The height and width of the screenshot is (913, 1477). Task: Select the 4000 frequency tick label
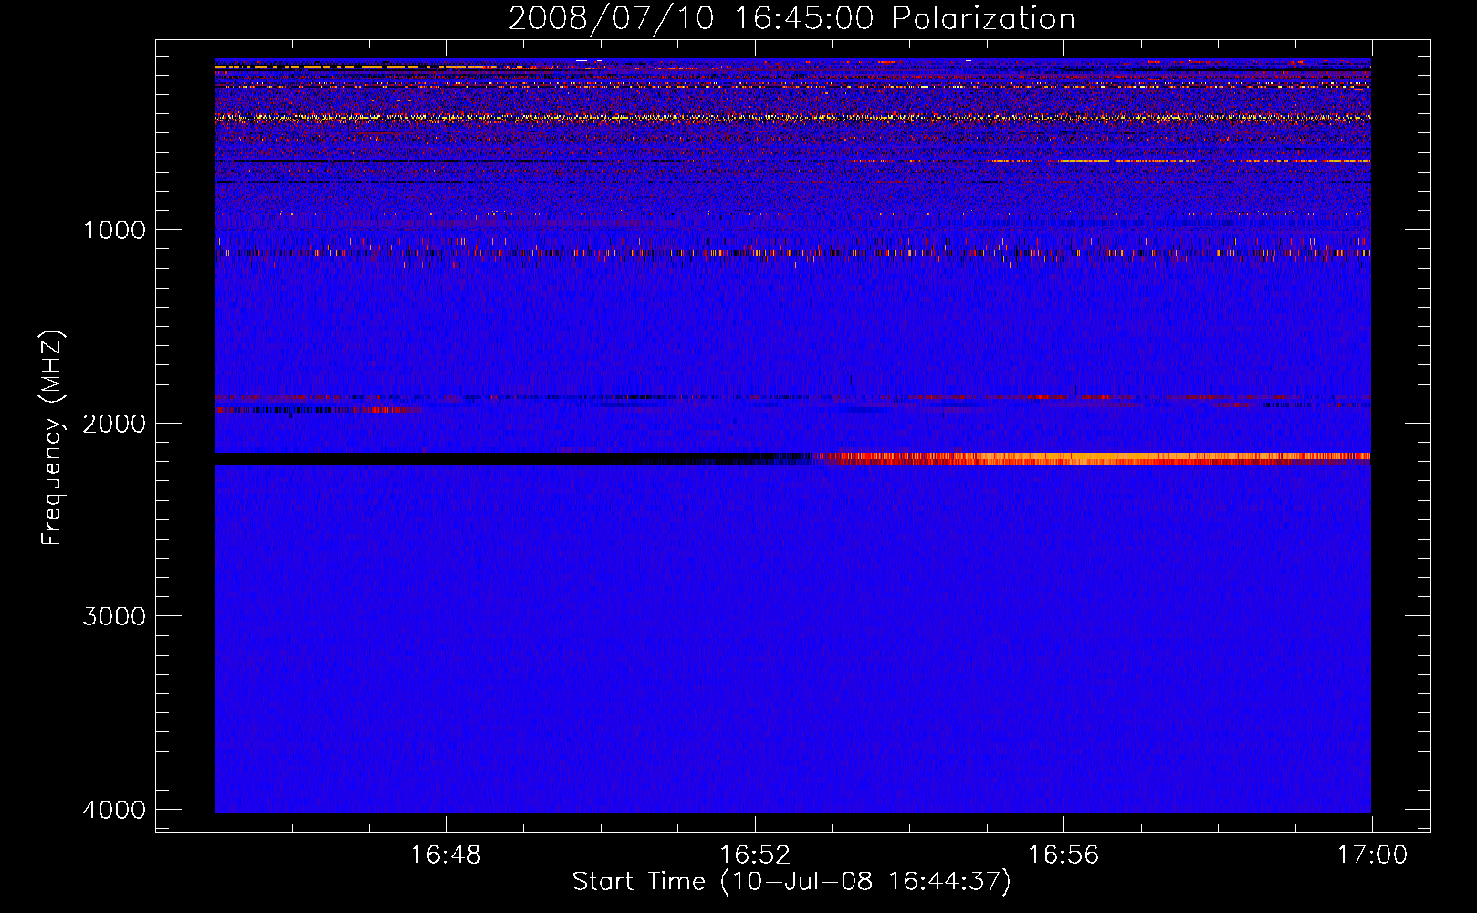click(113, 810)
